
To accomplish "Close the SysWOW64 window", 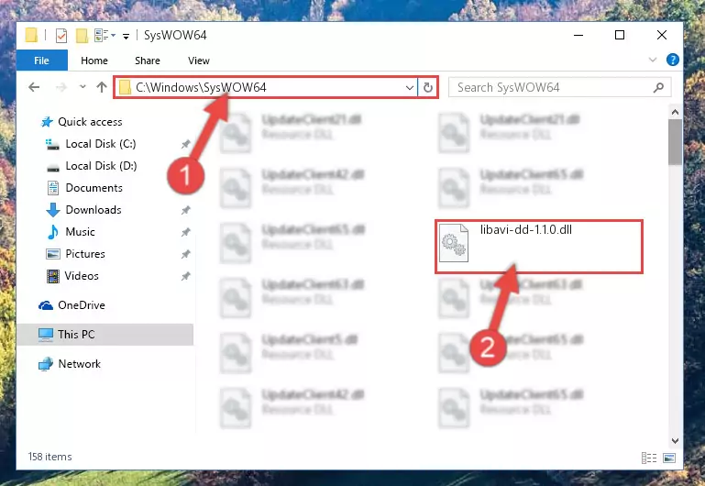I will tap(661, 35).
